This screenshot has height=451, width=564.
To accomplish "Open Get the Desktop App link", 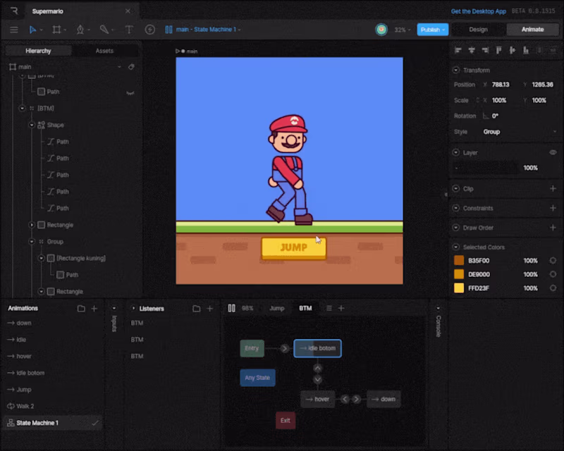I will (478, 11).
